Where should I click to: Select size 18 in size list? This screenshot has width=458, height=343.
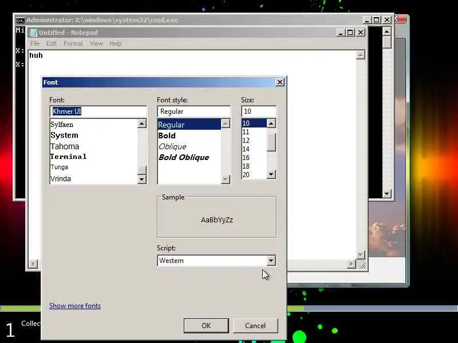(x=254, y=166)
